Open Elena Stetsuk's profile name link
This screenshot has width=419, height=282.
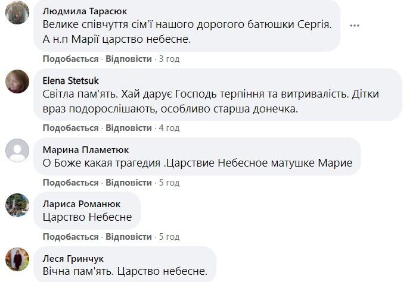(x=71, y=80)
